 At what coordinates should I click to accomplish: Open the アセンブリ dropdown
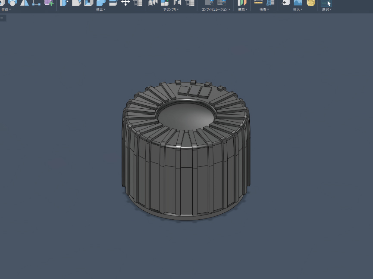tap(171, 9)
